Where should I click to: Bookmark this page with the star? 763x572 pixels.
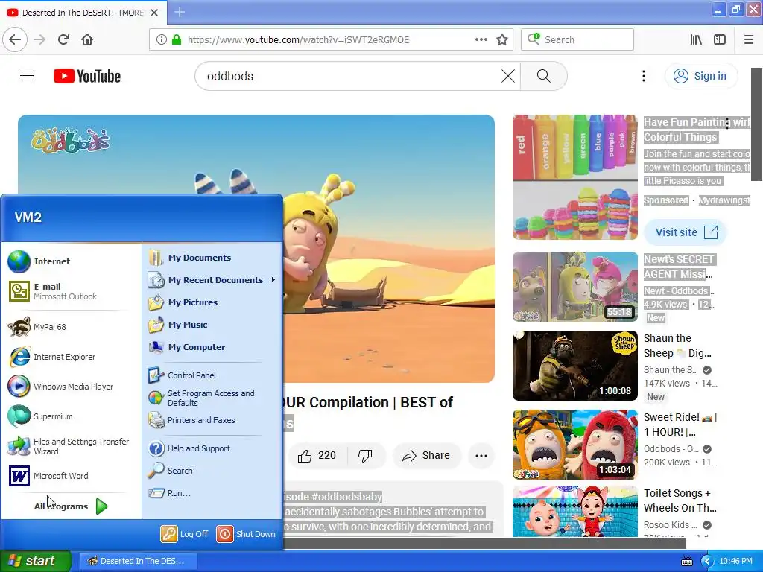[502, 40]
